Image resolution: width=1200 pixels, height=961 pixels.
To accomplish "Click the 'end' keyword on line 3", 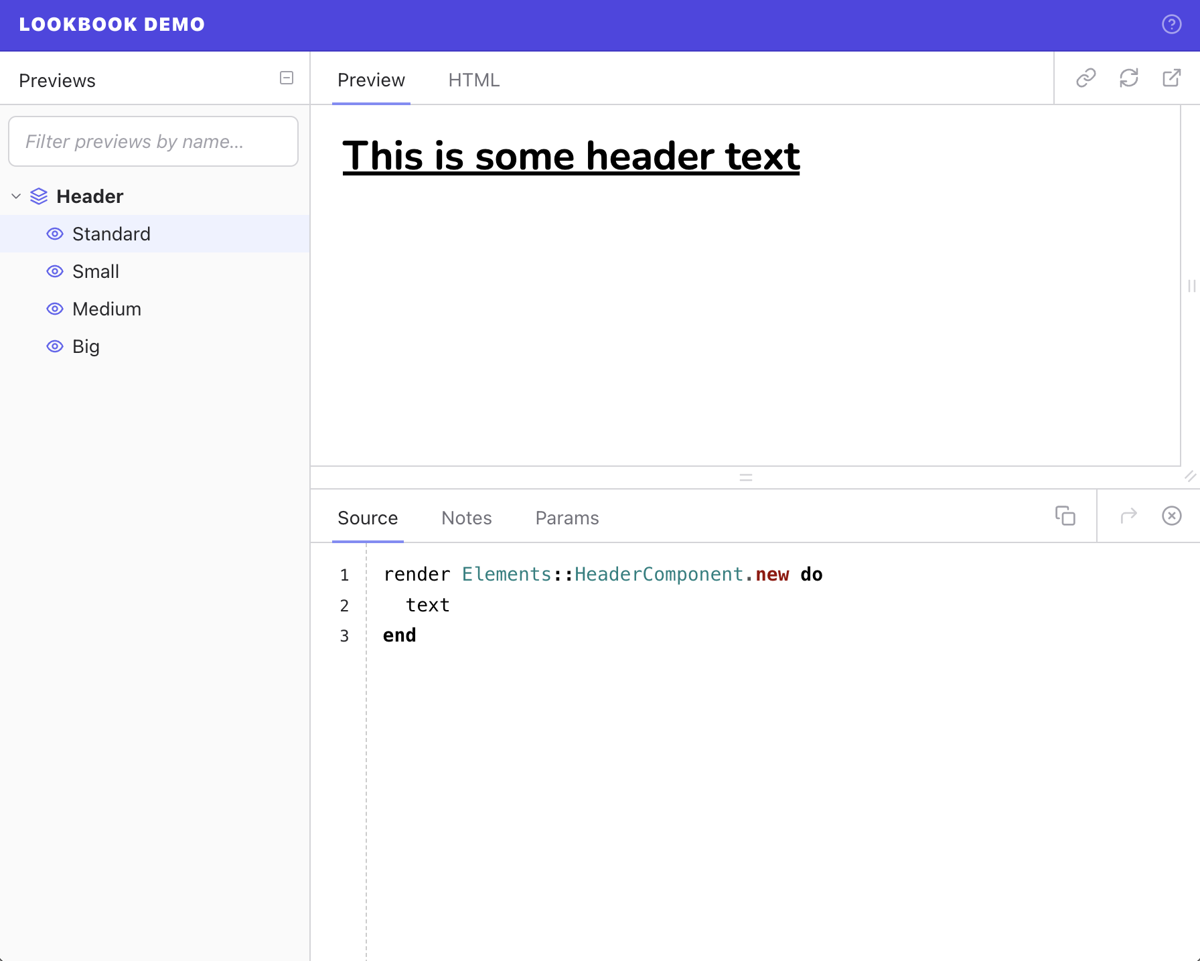I will (399, 636).
